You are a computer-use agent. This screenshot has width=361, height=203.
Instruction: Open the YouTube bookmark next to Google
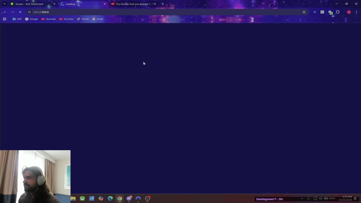point(49,19)
